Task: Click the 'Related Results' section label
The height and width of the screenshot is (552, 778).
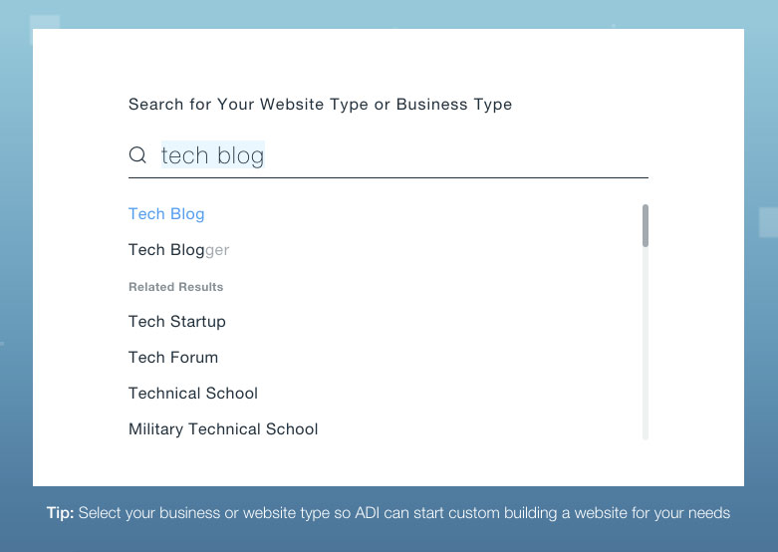Action: pos(175,287)
